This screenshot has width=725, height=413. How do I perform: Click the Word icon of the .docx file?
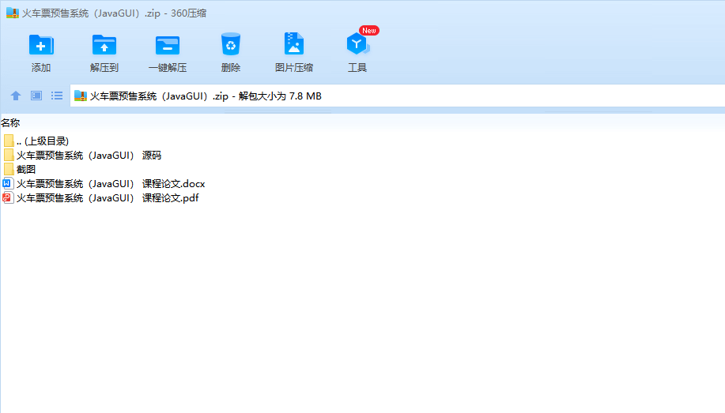click(x=8, y=183)
